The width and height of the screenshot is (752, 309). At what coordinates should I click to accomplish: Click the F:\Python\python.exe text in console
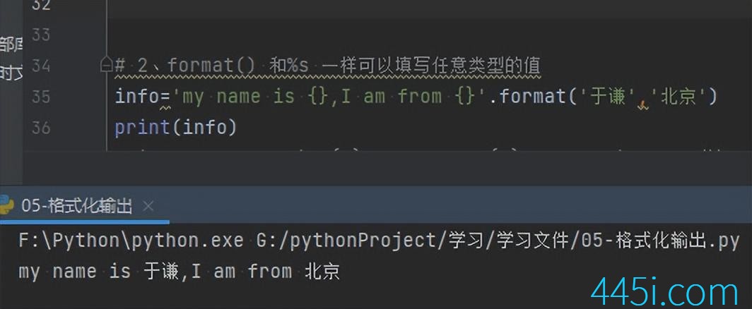131,241
